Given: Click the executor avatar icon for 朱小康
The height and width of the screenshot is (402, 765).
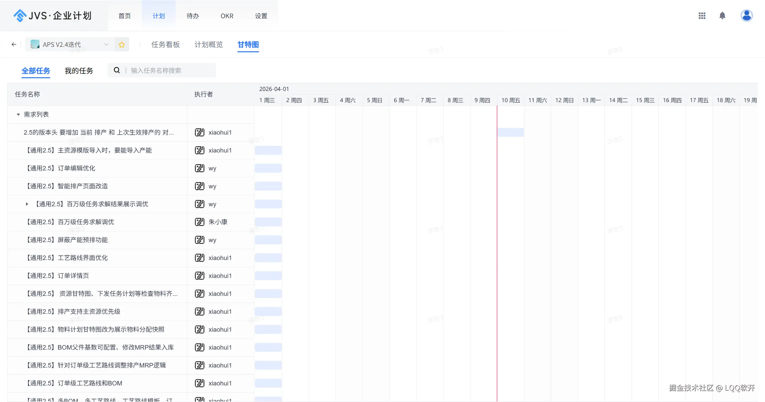Looking at the screenshot, I should click(199, 222).
